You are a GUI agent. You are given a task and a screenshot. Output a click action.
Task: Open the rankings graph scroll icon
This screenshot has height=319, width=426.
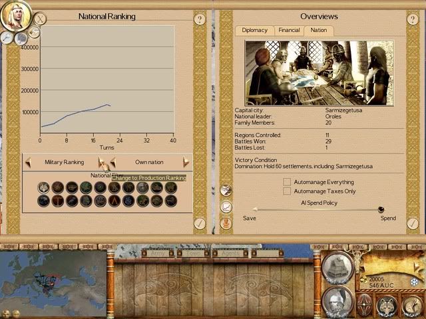pos(226,207)
